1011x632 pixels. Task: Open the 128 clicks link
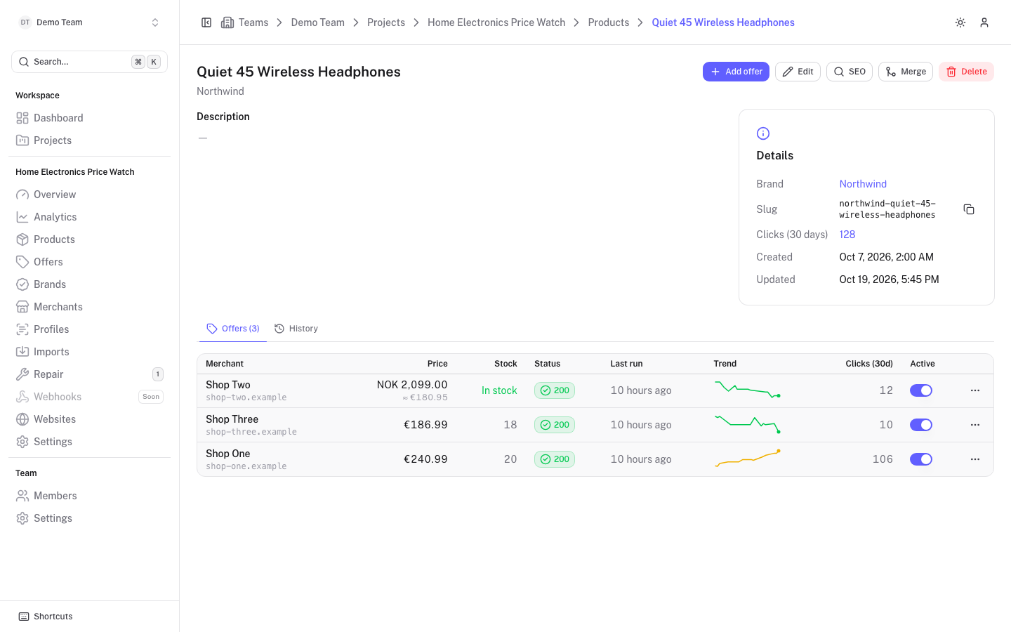click(x=847, y=235)
